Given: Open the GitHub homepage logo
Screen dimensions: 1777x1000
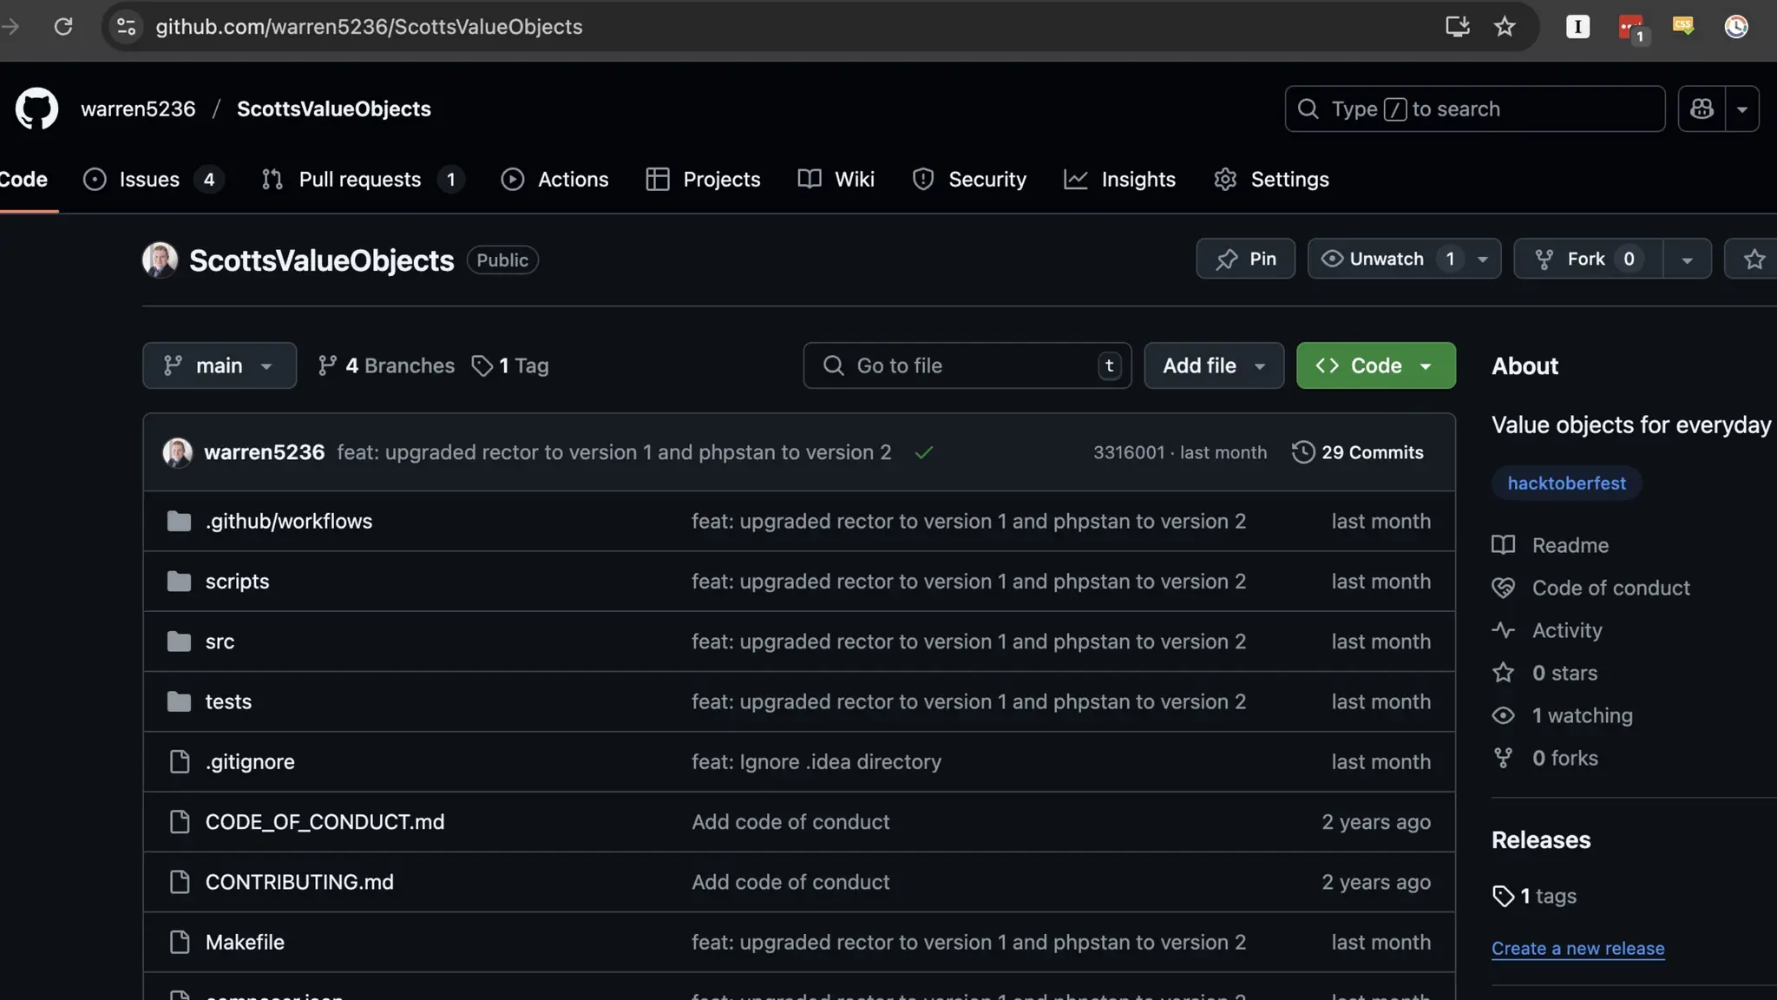Looking at the screenshot, I should click(36, 109).
